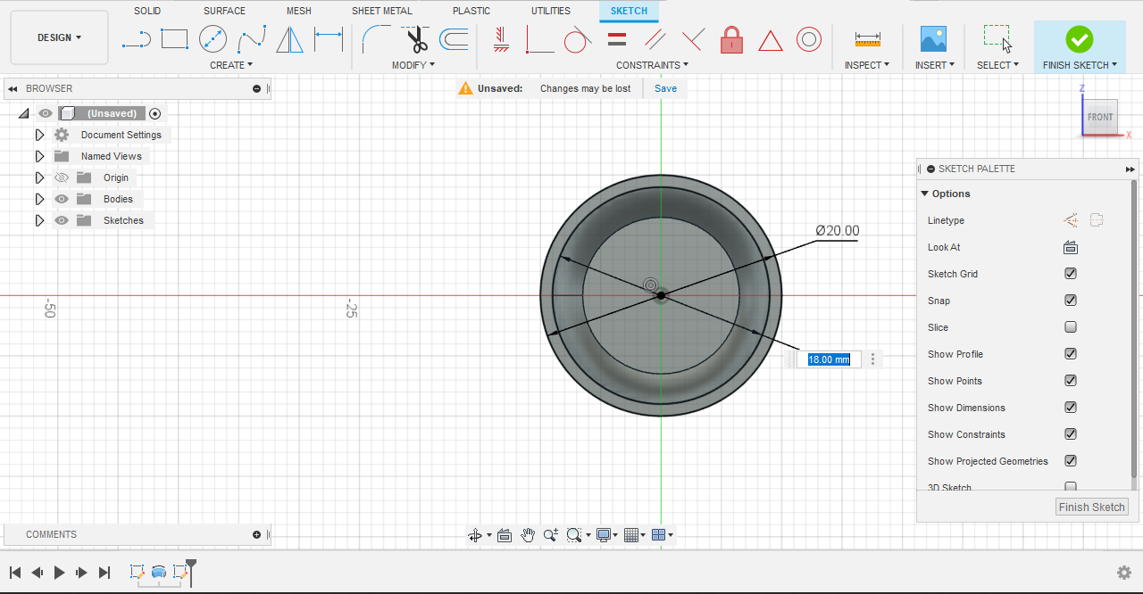Activate the Trim scissors tool
The width and height of the screenshot is (1143, 594).
click(416, 39)
